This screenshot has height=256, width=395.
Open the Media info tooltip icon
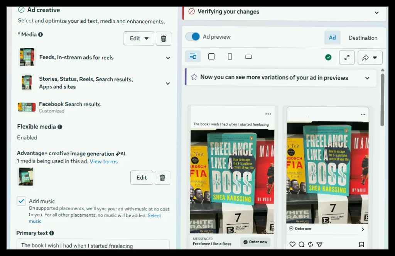(x=40, y=34)
